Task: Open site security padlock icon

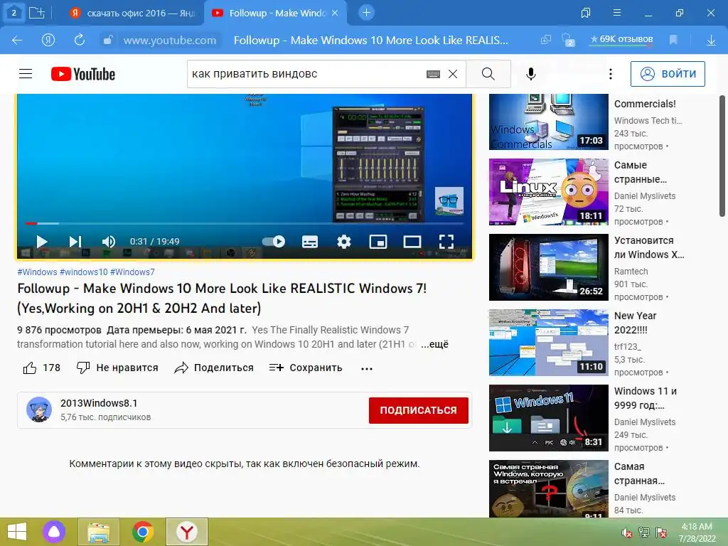Action: point(107,41)
